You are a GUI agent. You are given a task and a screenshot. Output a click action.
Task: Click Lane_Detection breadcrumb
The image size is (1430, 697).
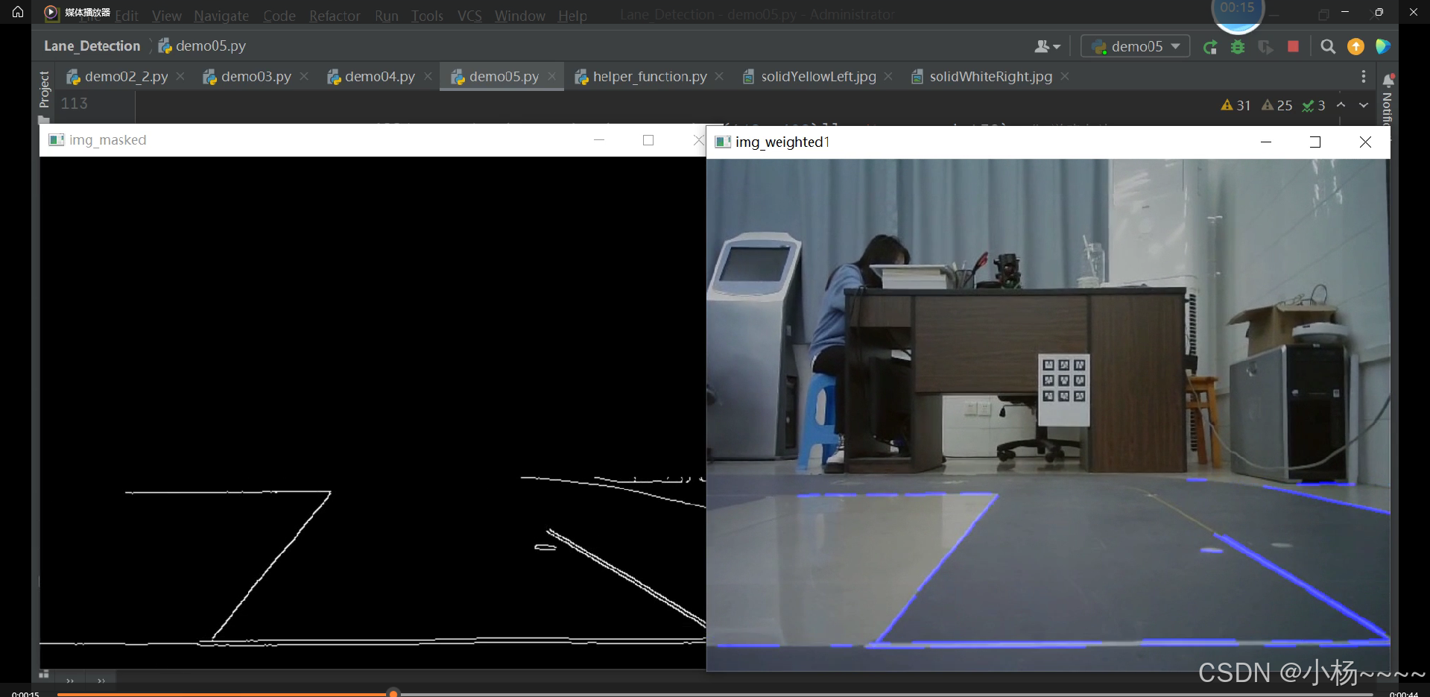[92, 46]
